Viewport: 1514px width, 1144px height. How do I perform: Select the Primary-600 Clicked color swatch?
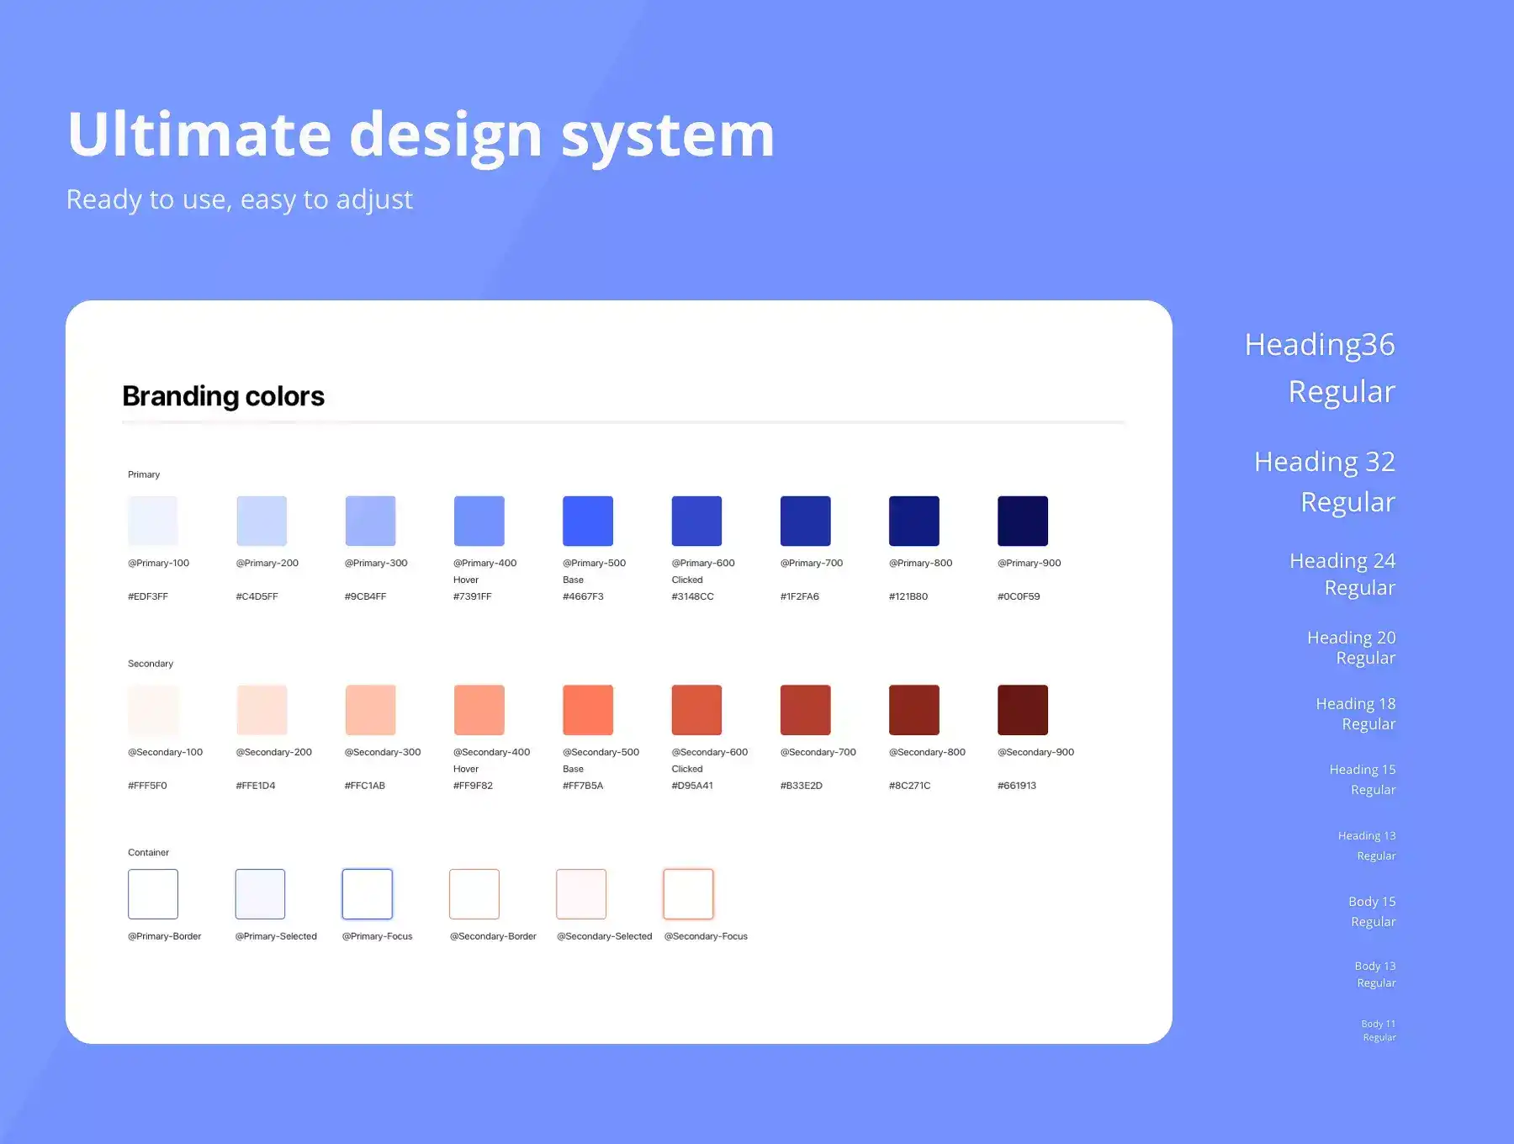[696, 521]
